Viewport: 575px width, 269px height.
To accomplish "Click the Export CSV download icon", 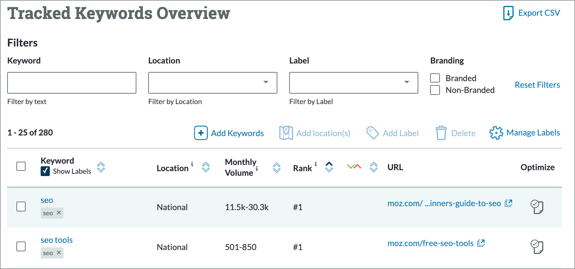I will (508, 13).
